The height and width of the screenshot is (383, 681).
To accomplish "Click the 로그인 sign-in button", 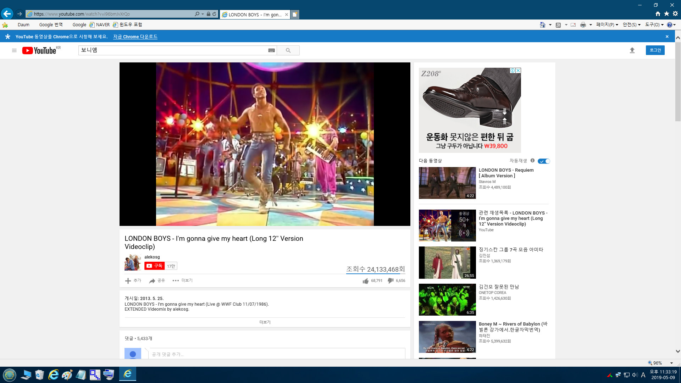I will pos(655,50).
